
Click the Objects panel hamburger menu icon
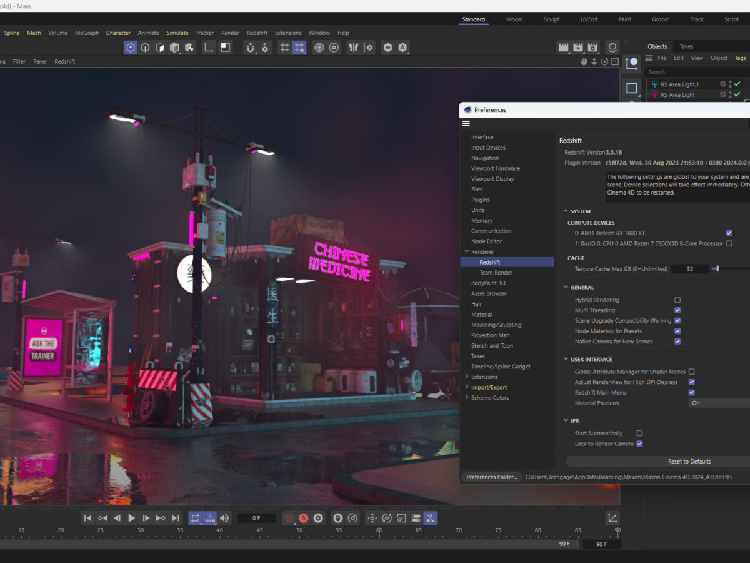click(649, 58)
